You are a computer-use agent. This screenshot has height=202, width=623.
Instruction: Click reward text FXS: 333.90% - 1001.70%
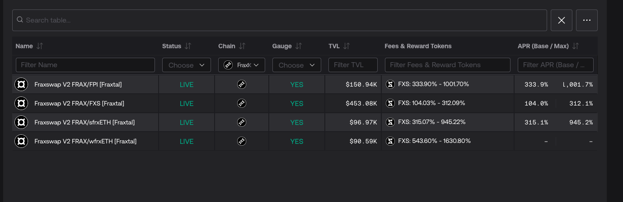pyautogui.click(x=434, y=84)
